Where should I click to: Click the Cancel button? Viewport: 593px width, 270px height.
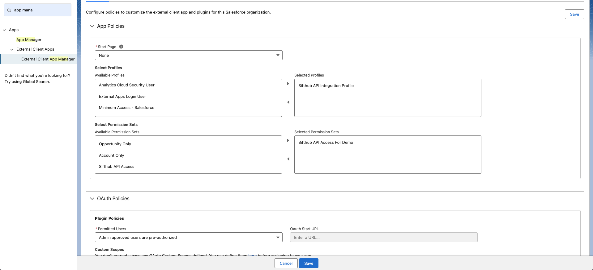[x=286, y=263]
